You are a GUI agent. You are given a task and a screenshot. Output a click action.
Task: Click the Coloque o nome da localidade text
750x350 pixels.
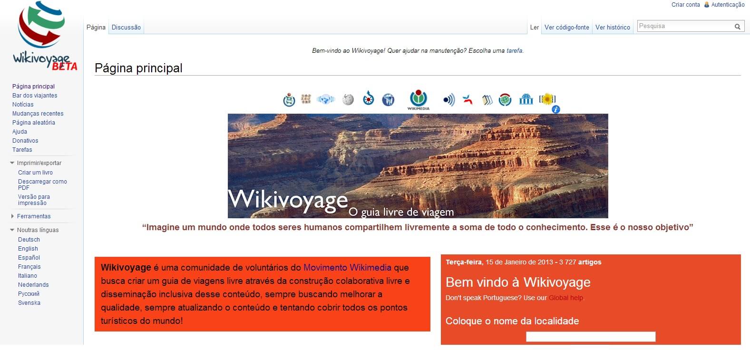click(512, 321)
